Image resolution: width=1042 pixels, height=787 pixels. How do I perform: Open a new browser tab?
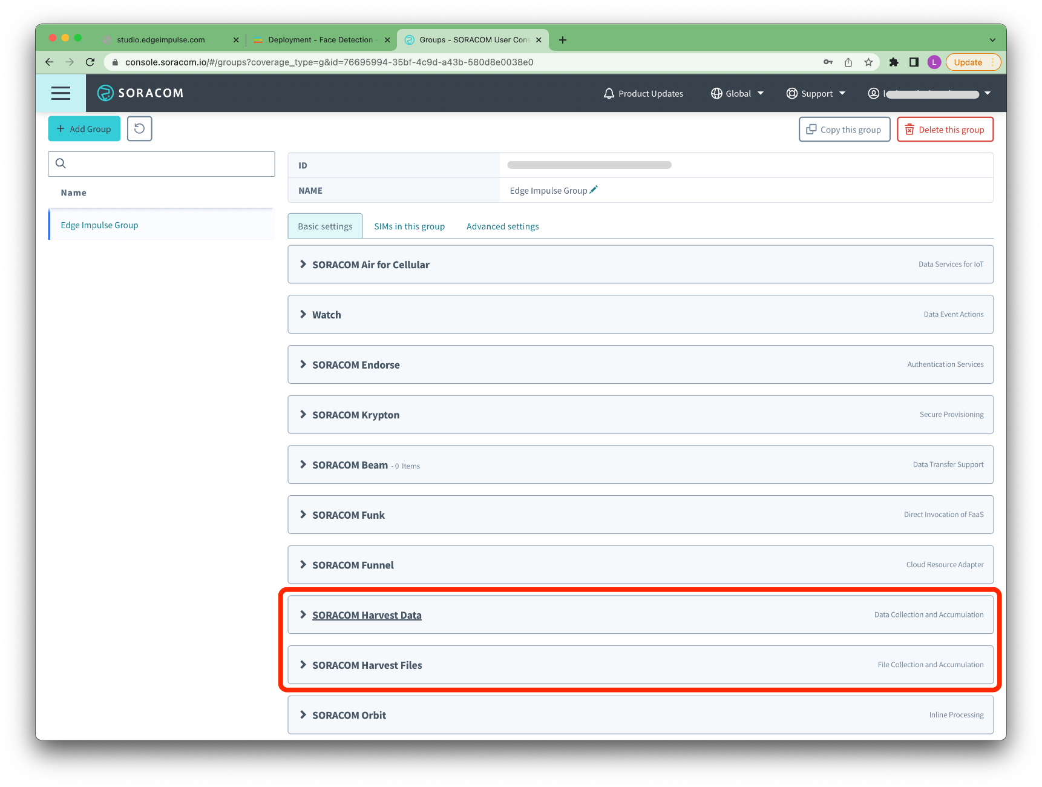[x=563, y=40]
